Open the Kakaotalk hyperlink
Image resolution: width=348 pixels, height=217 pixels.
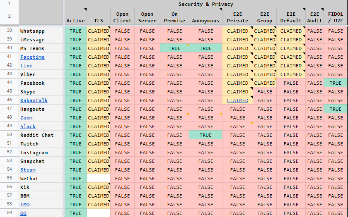tap(34, 100)
